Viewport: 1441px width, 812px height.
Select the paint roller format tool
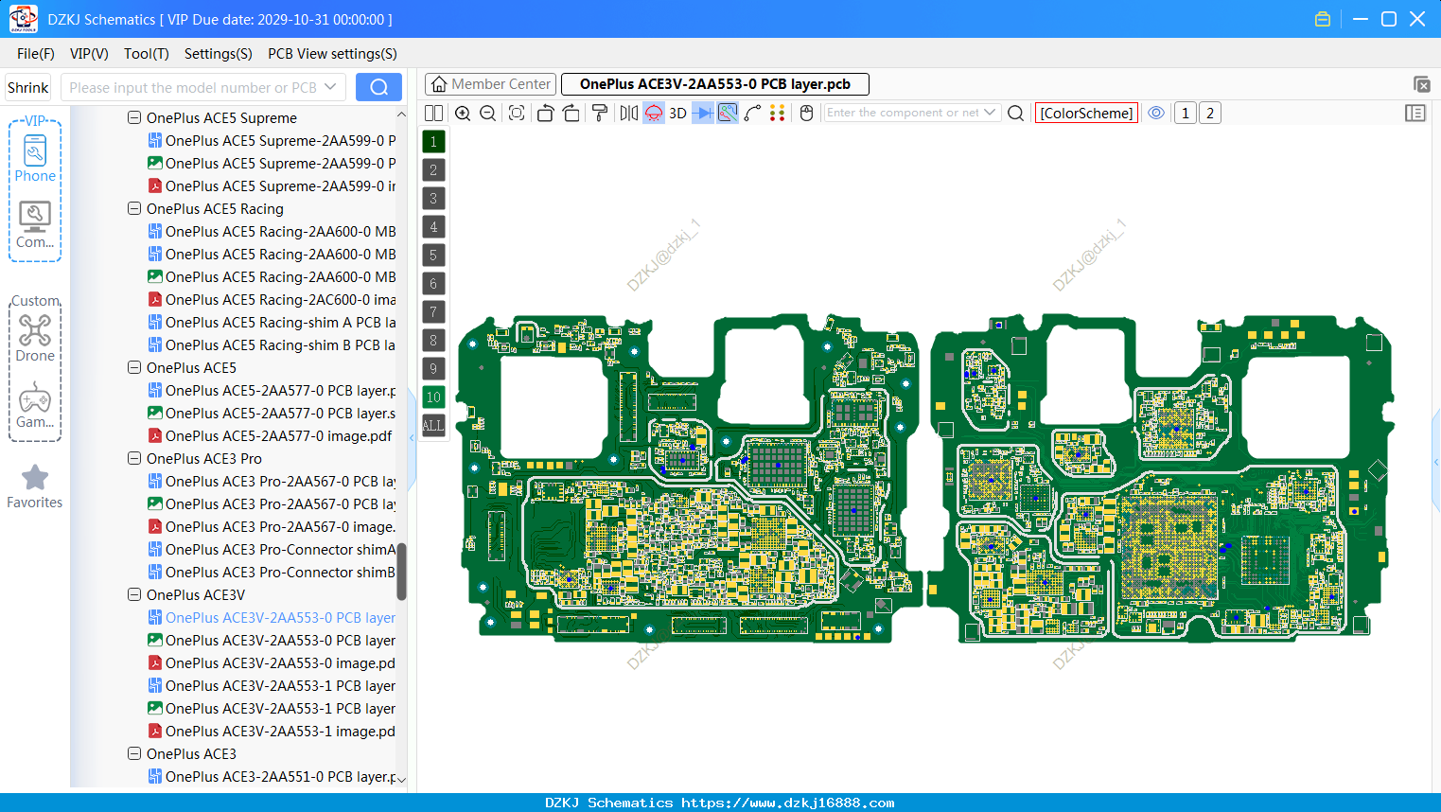point(600,113)
